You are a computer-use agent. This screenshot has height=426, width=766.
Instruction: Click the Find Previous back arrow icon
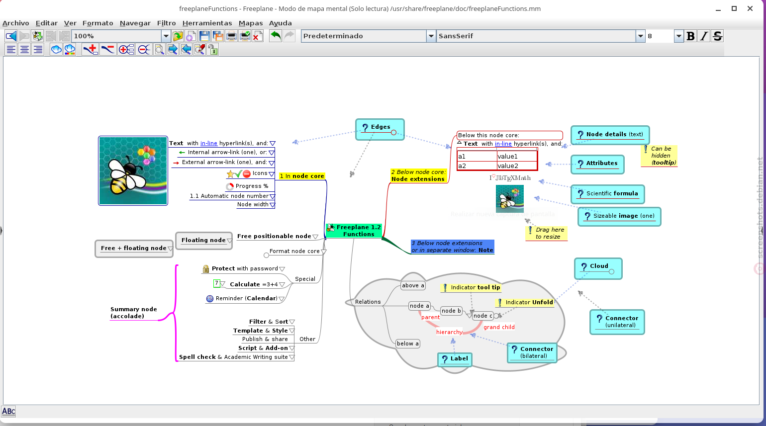click(x=186, y=49)
